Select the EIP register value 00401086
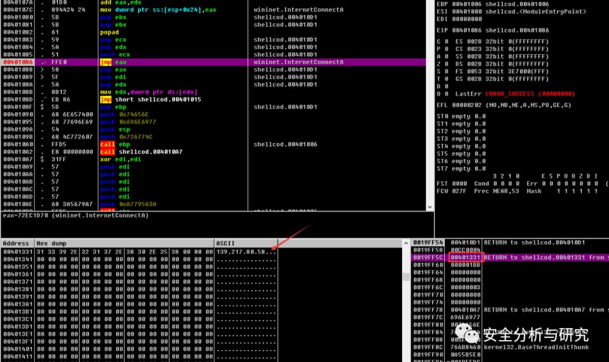This screenshot has height=362, width=609. tap(466, 30)
